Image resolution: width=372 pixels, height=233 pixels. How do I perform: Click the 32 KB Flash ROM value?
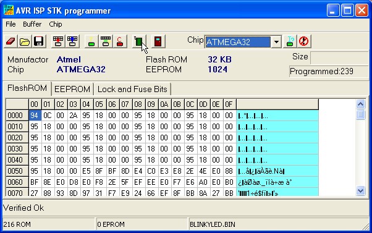(x=220, y=59)
